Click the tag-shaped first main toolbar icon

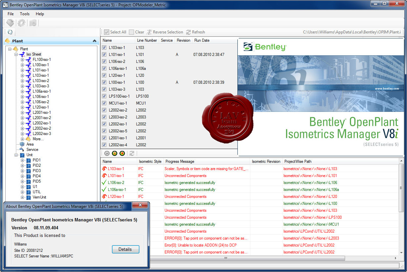[10, 23]
